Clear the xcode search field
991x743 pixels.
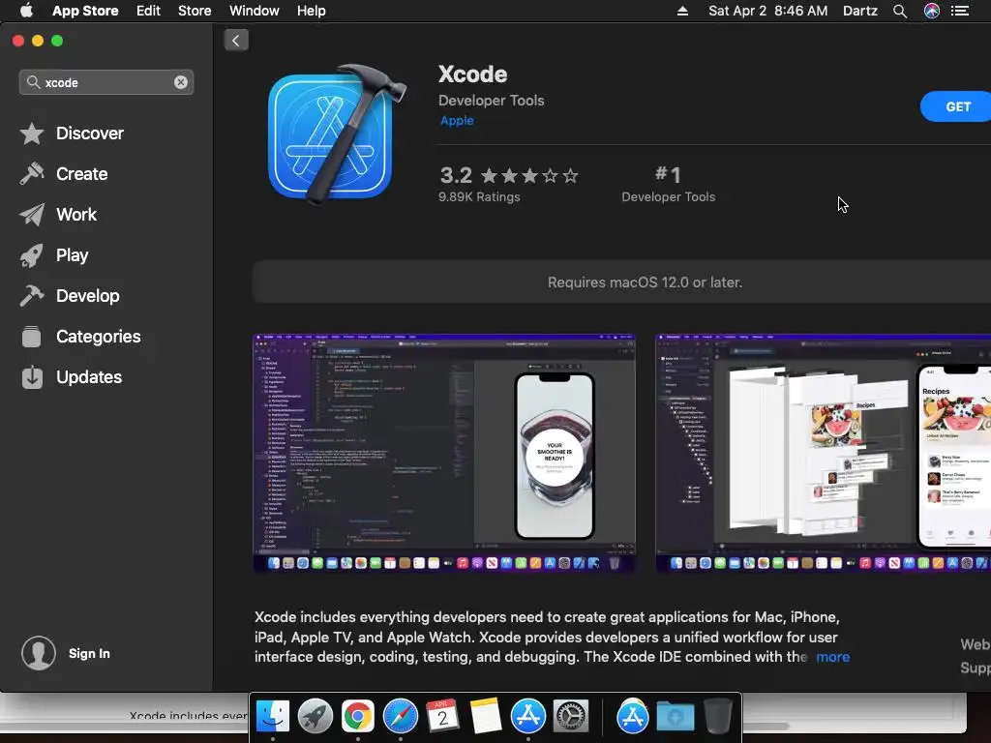[x=181, y=82]
